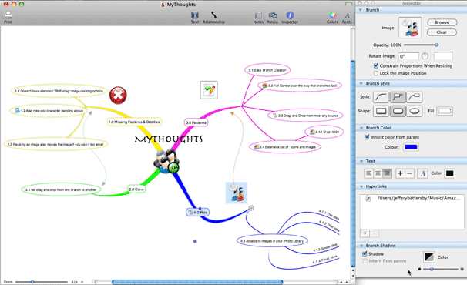The width and height of the screenshot is (467, 285).
Task: Collapse the Text section
Action: pos(361,161)
